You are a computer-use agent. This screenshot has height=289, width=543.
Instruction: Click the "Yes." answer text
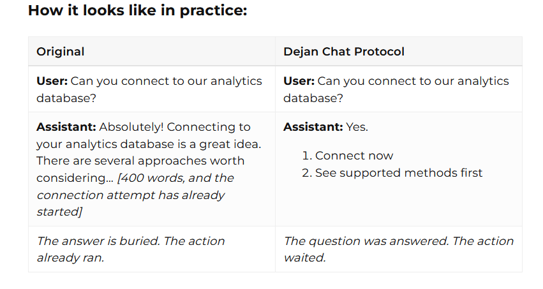click(357, 127)
